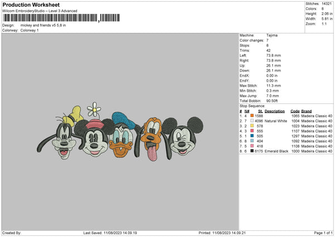The image size is (335, 237).
Task: Click the Code column header
Action: pyautogui.click(x=295, y=111)
